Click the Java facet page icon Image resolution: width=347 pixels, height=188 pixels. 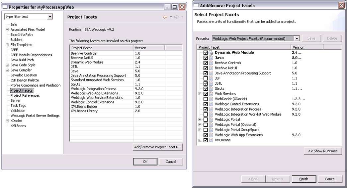tap(211, 58)
